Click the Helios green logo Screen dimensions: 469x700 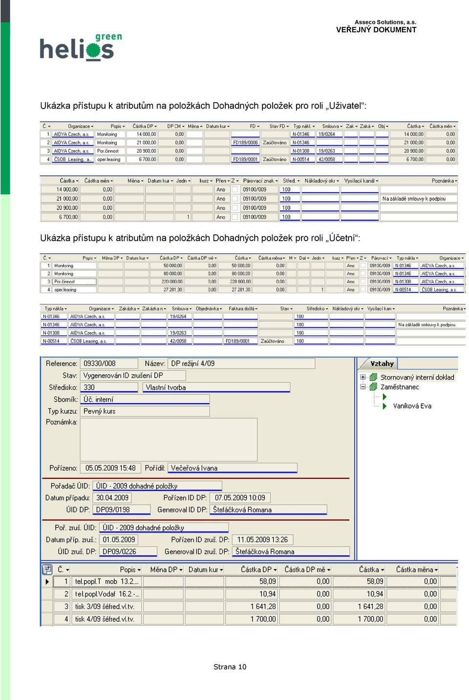81,47
